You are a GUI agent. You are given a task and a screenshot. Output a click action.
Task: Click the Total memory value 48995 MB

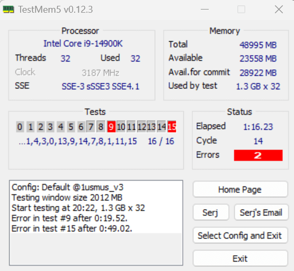pyautogui.click(x=258, y=45)
